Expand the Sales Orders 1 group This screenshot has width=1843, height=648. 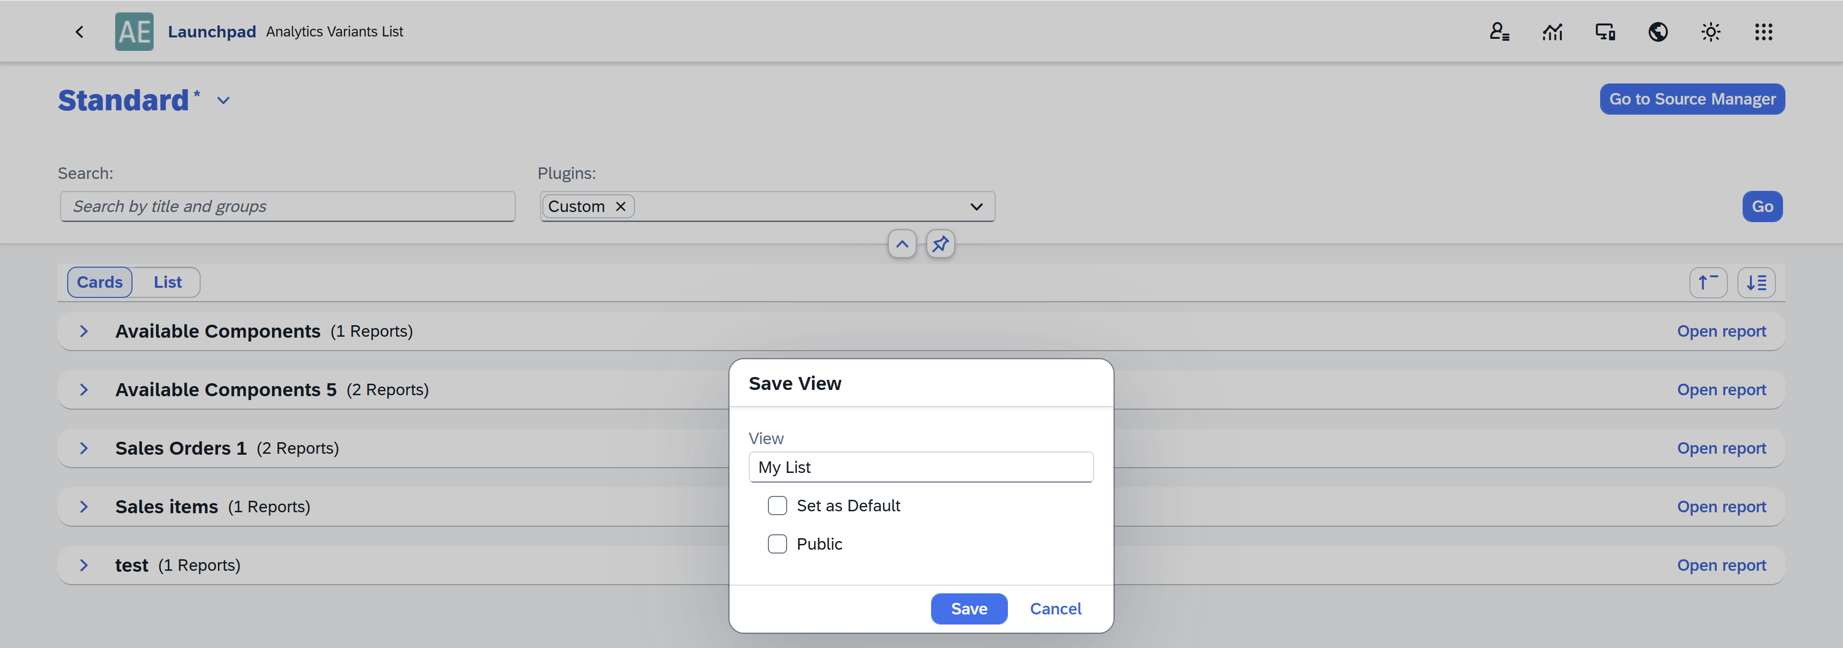click(x=84, y=448)
